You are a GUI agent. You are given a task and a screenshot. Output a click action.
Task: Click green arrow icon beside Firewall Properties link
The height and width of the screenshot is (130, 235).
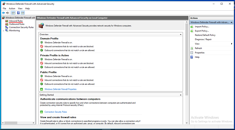tap(42, 89)
